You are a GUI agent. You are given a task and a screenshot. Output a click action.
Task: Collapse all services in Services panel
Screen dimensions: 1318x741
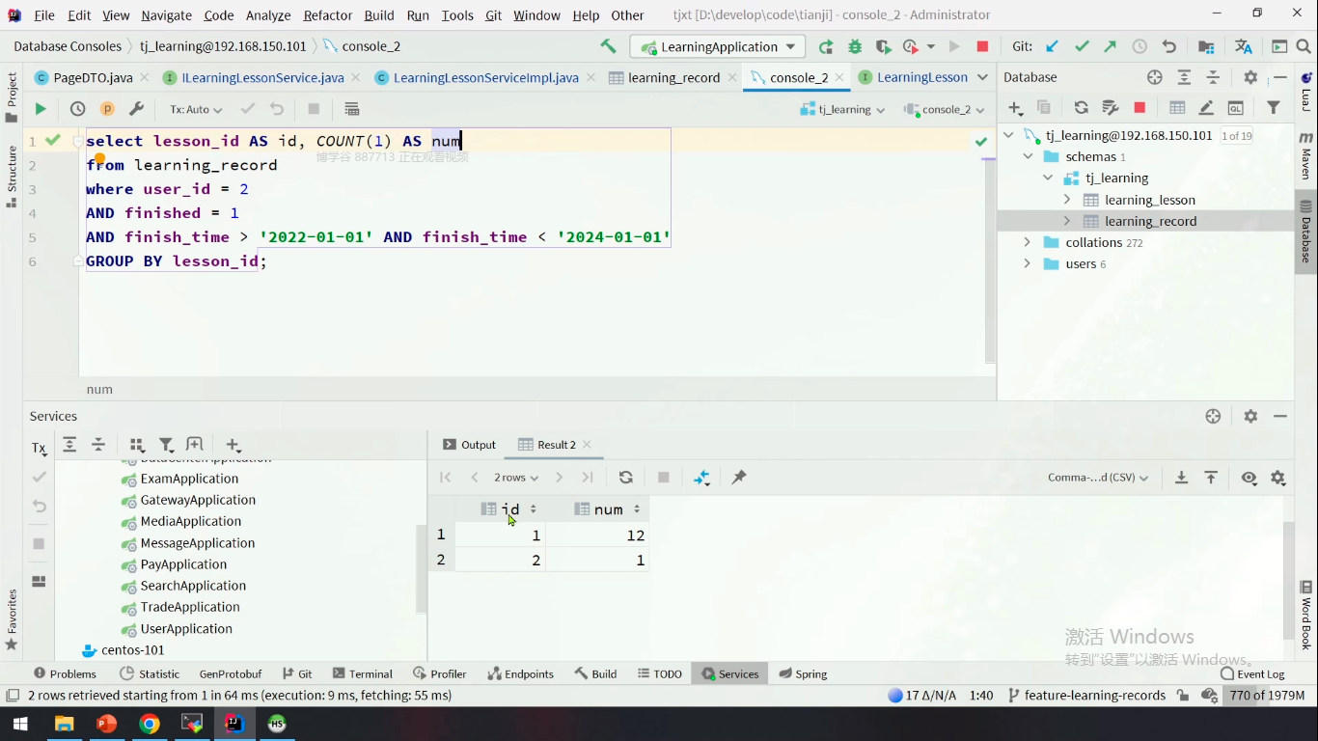(98, 445)
